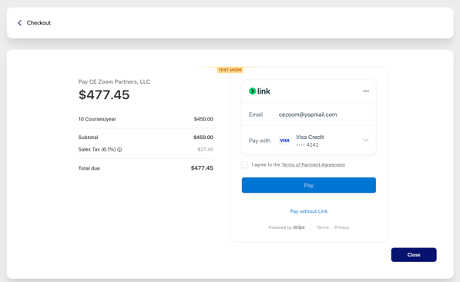Screen dimensions: 460x282
Task: Click the TEST MODE badge
Action: [230, 70]
